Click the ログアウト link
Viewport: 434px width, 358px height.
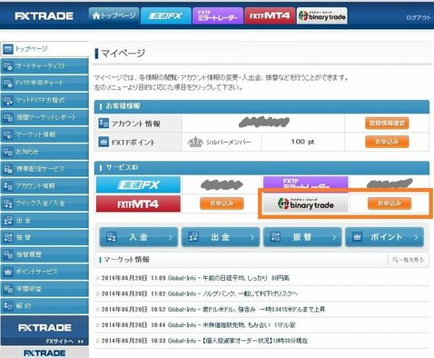(419, 18)
